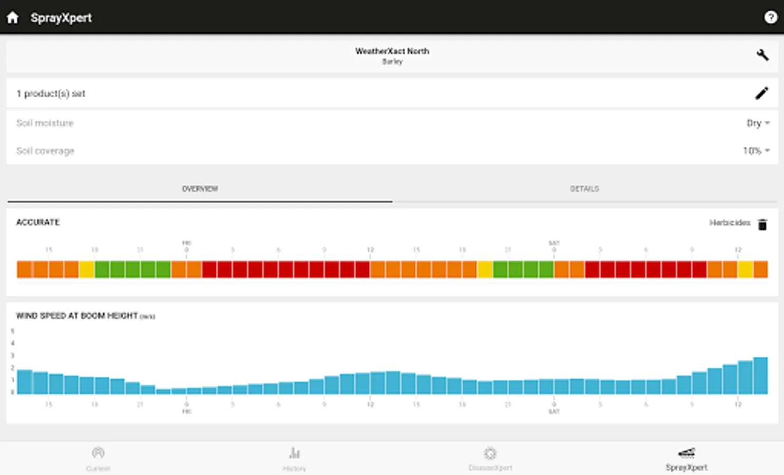This screenshot has height=475, width=784.
Task: Go to the home screen icon
Action: tap(13, 17)
